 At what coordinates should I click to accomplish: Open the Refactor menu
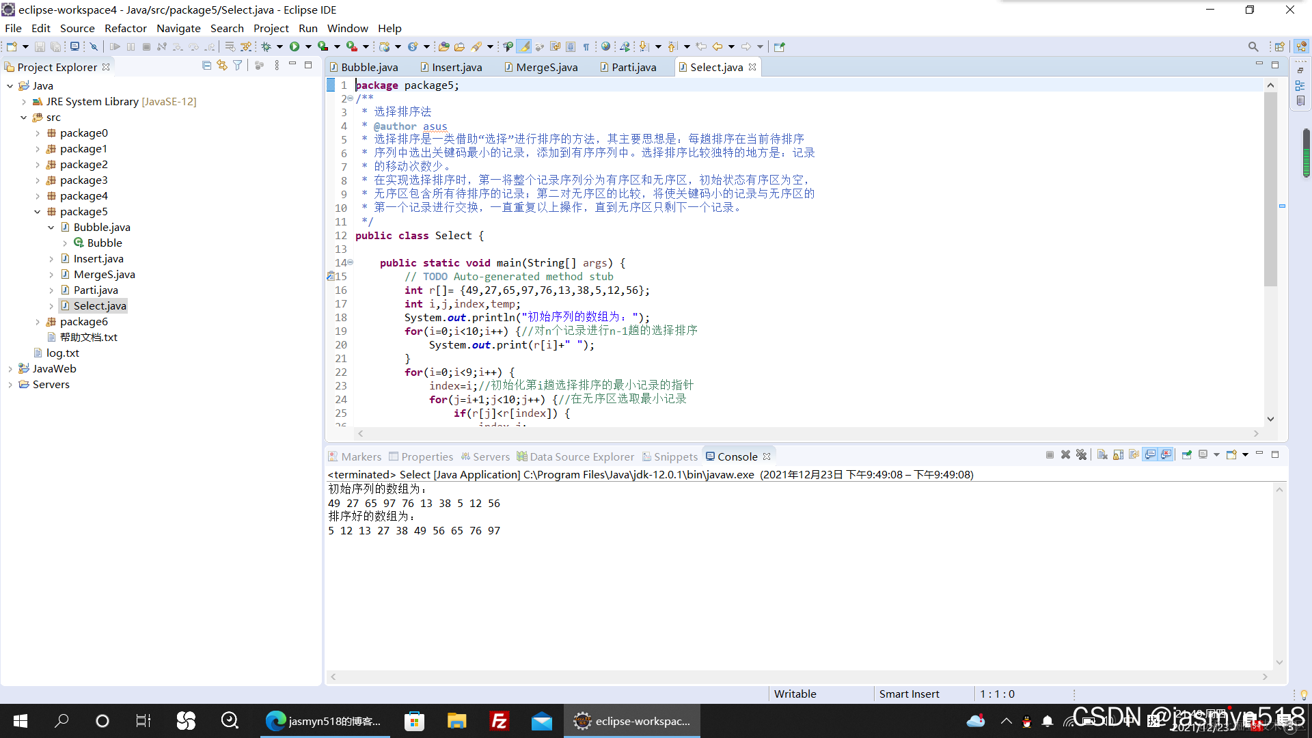(x=125, y=28)
